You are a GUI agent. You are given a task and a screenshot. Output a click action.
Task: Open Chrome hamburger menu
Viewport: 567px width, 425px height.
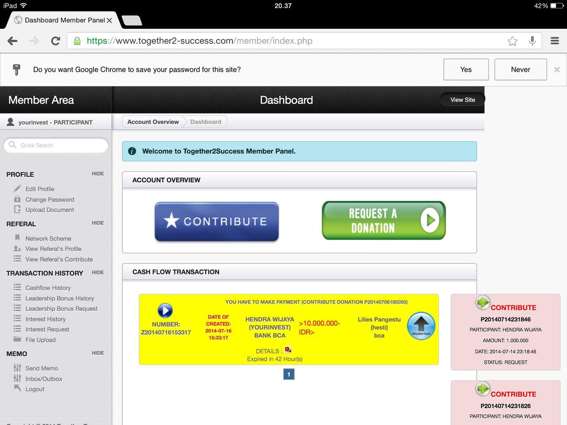555,41
